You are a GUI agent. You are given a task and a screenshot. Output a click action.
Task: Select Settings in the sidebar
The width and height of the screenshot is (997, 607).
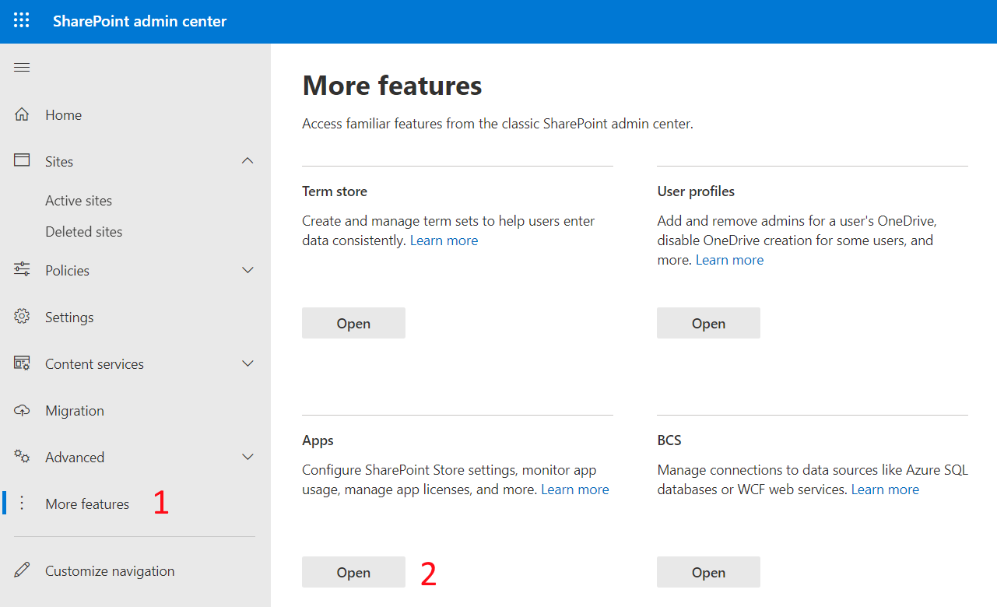tap(69, 318)
